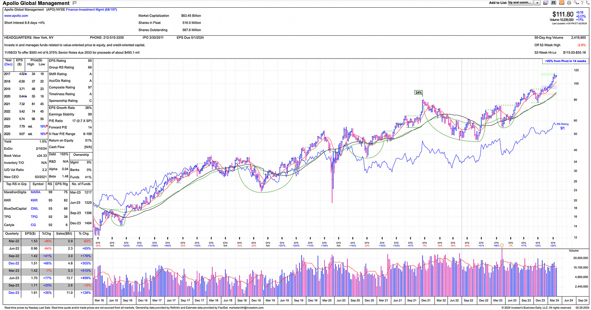Click the MarathonDigita company name
The width and height of the screenshot is (591, 310).
(x=15, y=192)
